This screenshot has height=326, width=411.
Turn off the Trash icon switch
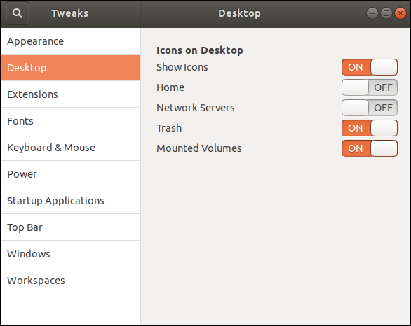pyautogui.click(x=370, y=128)
